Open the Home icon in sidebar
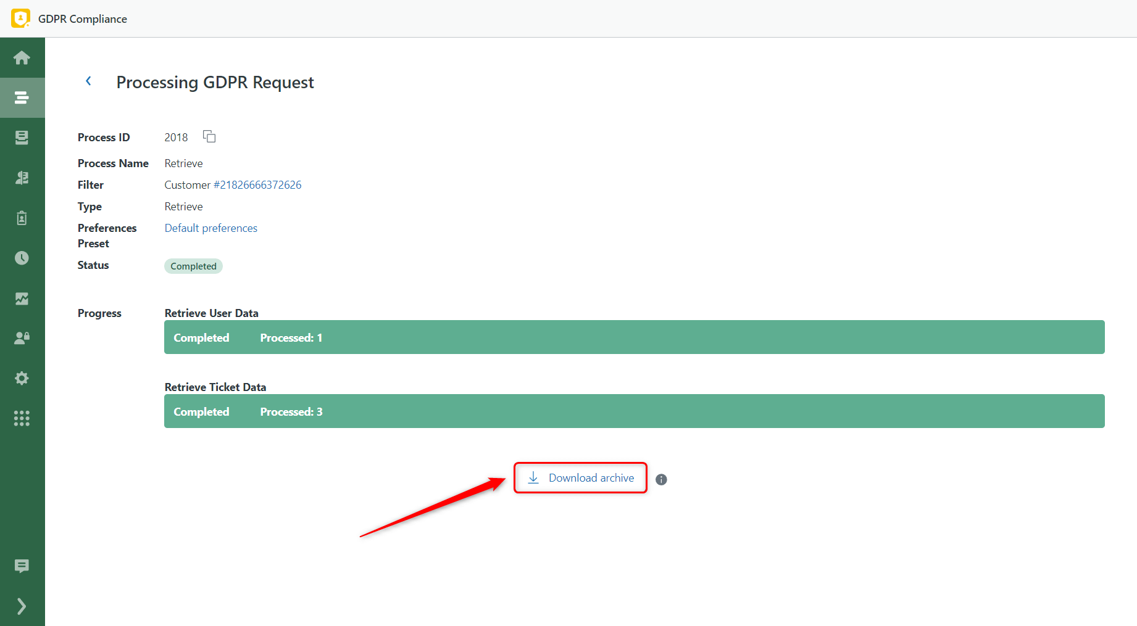 [x=22, y=57]
